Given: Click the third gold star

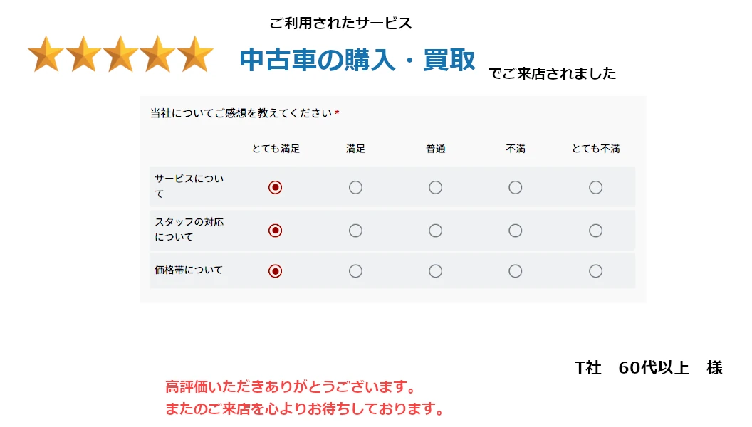Looking at the screenshot, I should [121, 55].
